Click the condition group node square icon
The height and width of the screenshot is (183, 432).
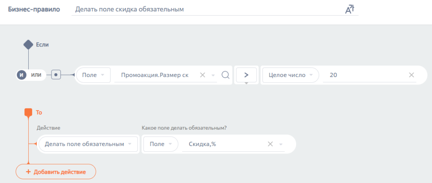[x=57, y=75]
